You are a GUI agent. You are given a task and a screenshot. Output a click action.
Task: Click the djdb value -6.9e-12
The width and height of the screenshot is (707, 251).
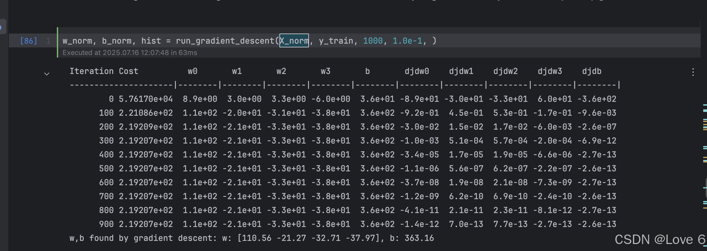(x=597, y=141)
